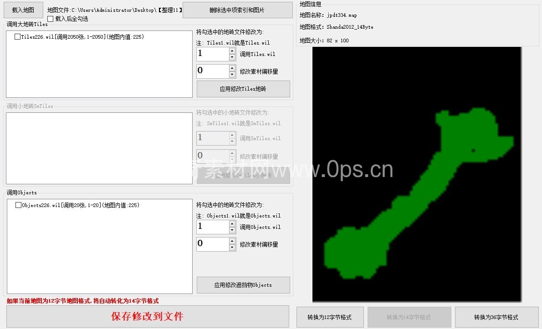Click the 删除选中项索引和图片 button
The width and height of the screenshot is (542, 329).
pyautogui.click(x=237, y=10)
